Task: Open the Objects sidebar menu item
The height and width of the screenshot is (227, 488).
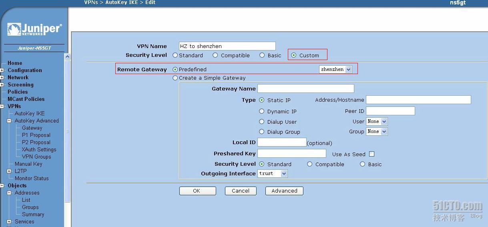Action: point(17,185)
